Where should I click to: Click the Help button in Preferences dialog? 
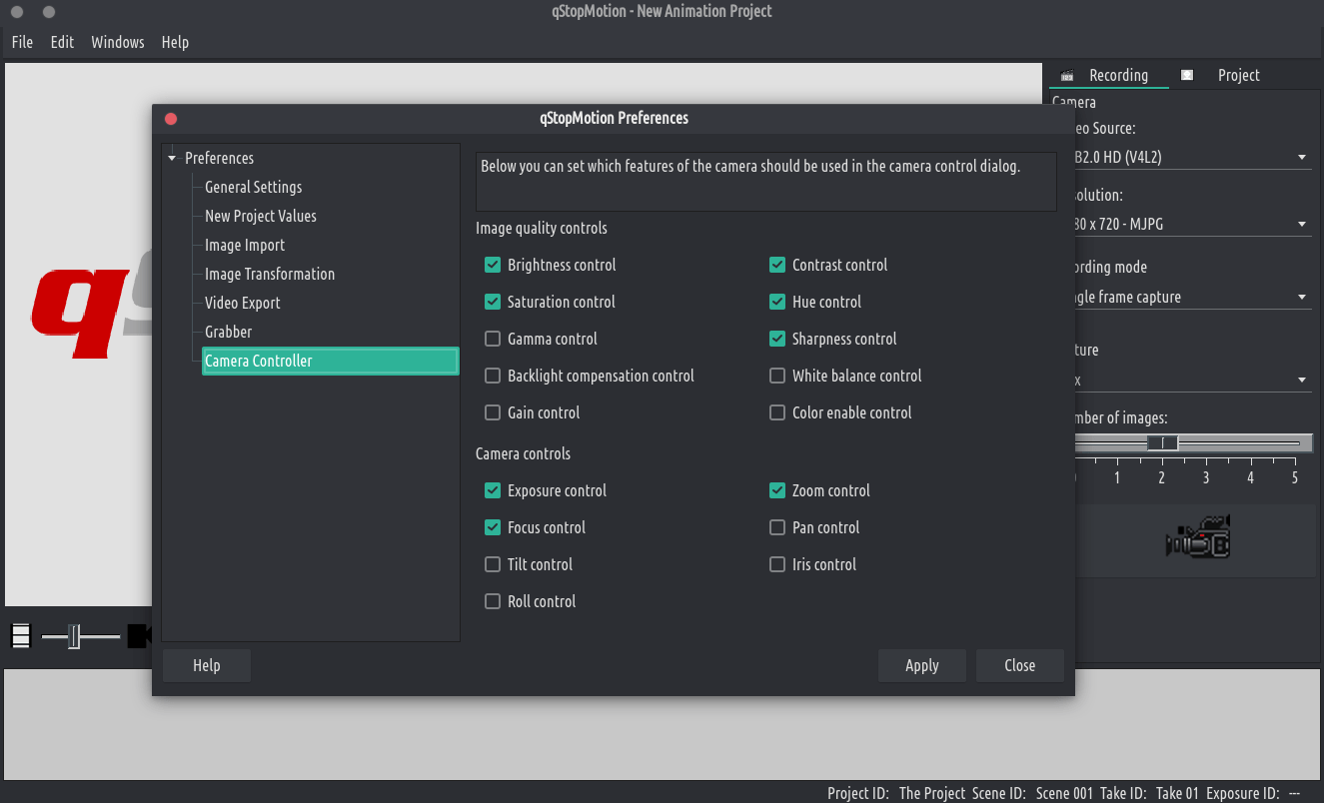207,665
